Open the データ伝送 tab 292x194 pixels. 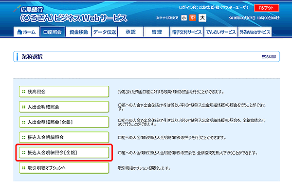tap(105, 32)
